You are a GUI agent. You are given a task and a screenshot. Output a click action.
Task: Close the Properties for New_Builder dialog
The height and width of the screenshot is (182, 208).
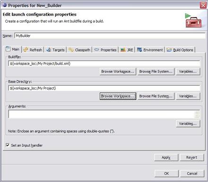coord(203,5)
